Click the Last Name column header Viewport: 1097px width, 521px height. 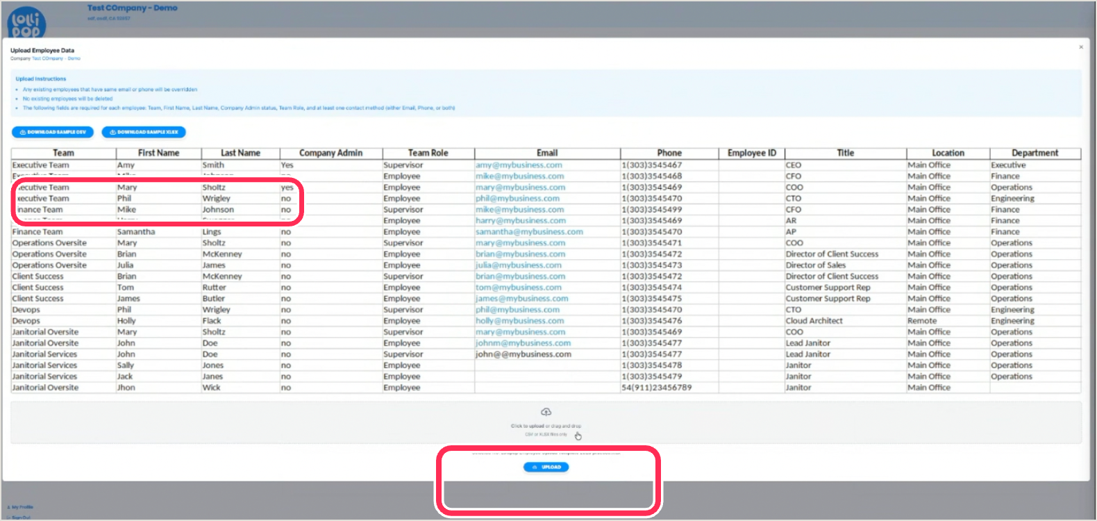240,153
